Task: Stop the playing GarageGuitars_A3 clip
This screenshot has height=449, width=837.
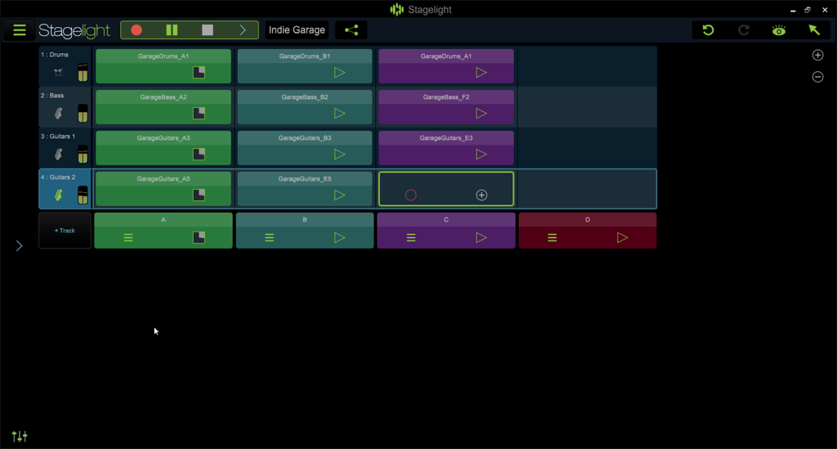Action: (199, 155)
